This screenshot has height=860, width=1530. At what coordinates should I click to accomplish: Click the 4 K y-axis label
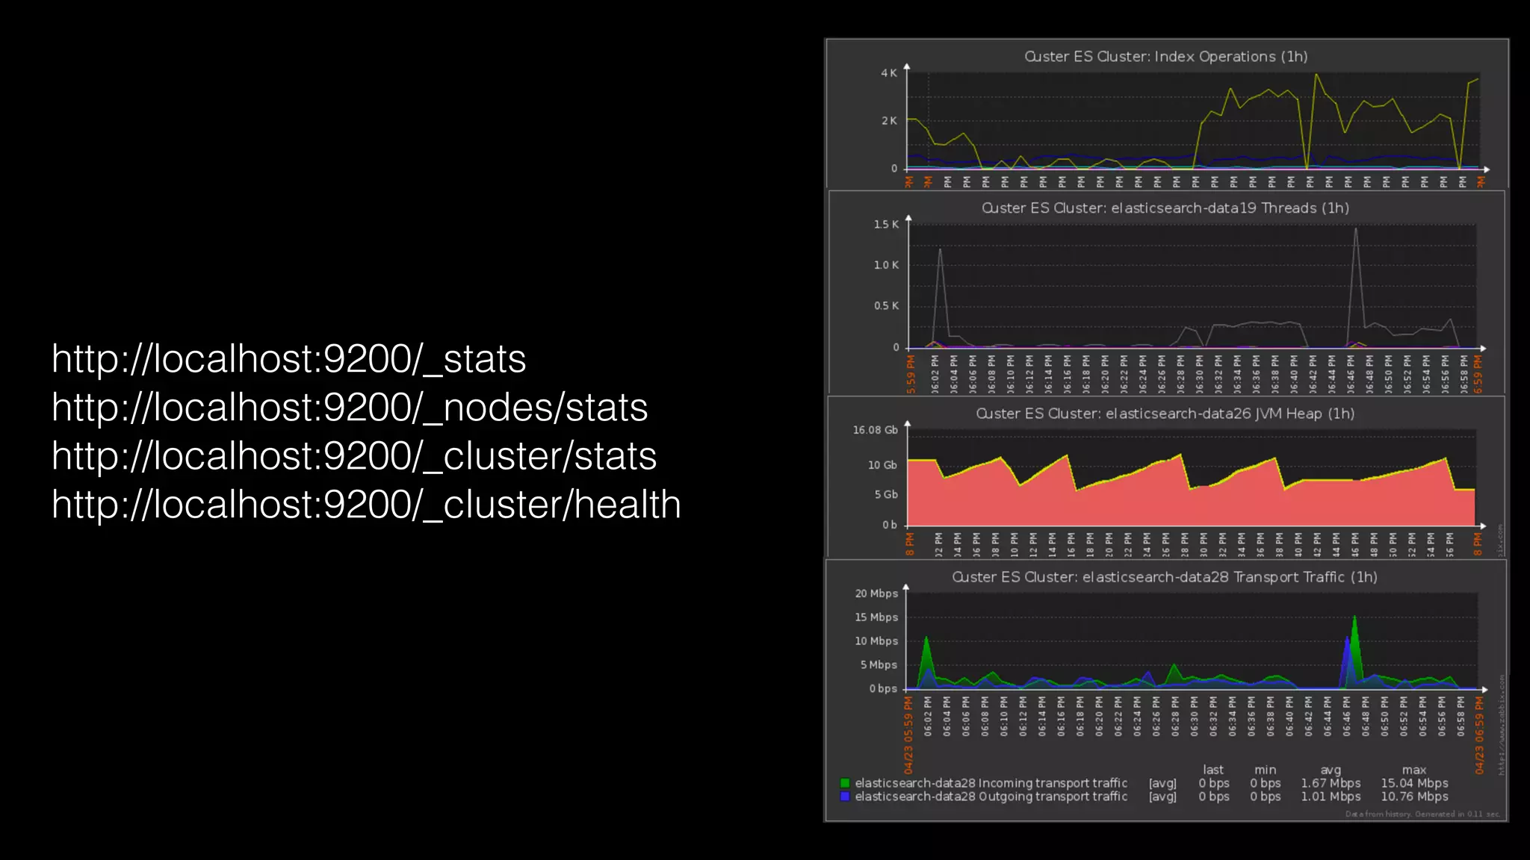point(888,73)
